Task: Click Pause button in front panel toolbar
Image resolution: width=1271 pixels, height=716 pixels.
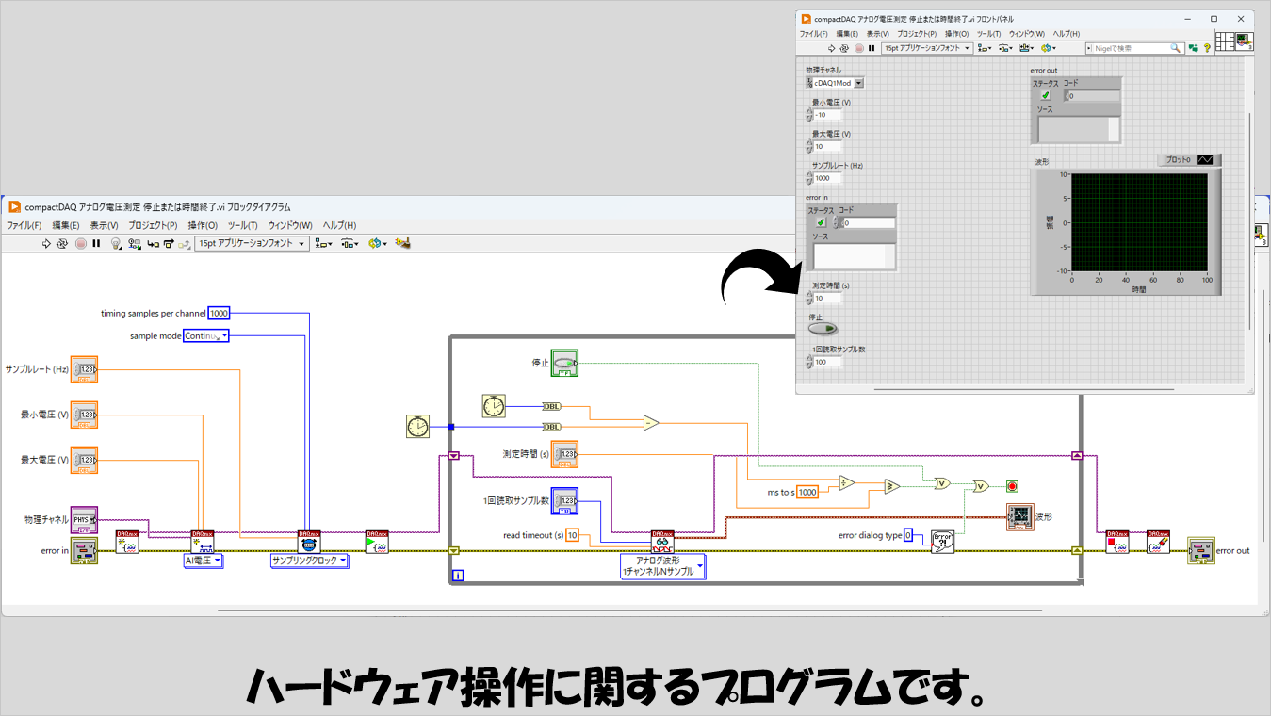Action: coord(872,48)
